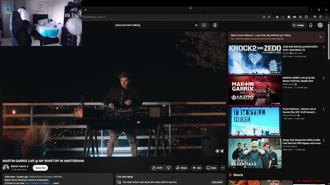This screenshot has width=330, height=185.
Task: Click 'Live chat replay' heading
Action: click(x=125, y=177)
